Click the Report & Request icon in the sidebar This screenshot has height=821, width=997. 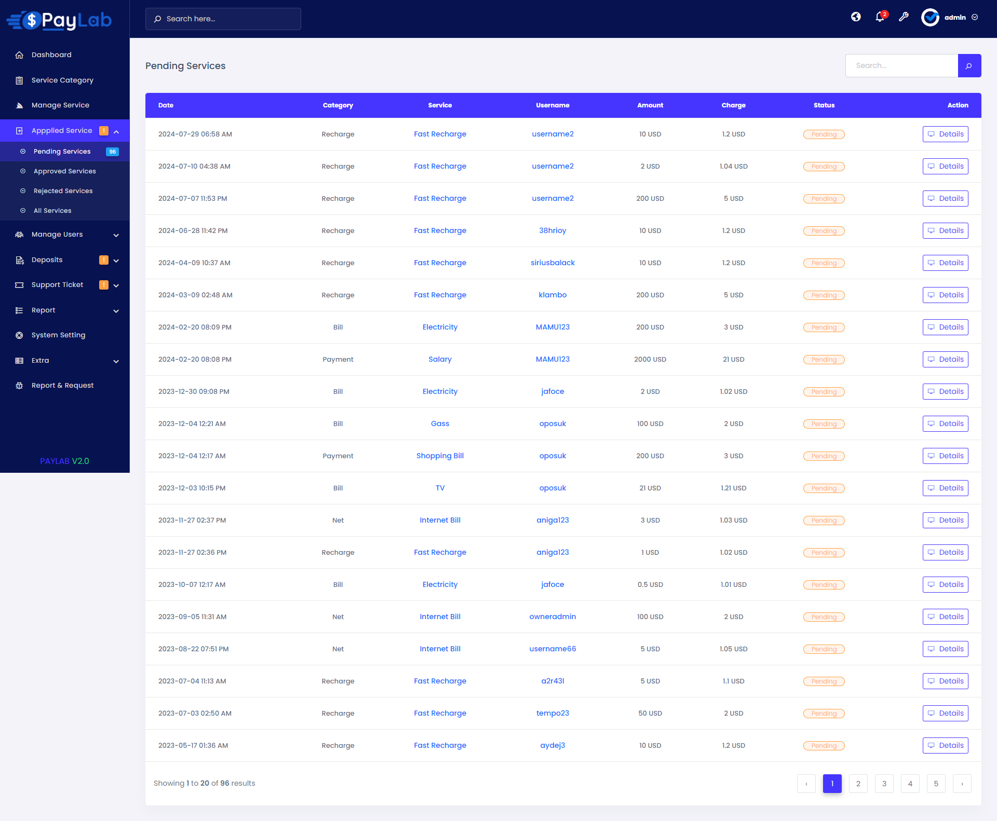[x=19, y=385]
